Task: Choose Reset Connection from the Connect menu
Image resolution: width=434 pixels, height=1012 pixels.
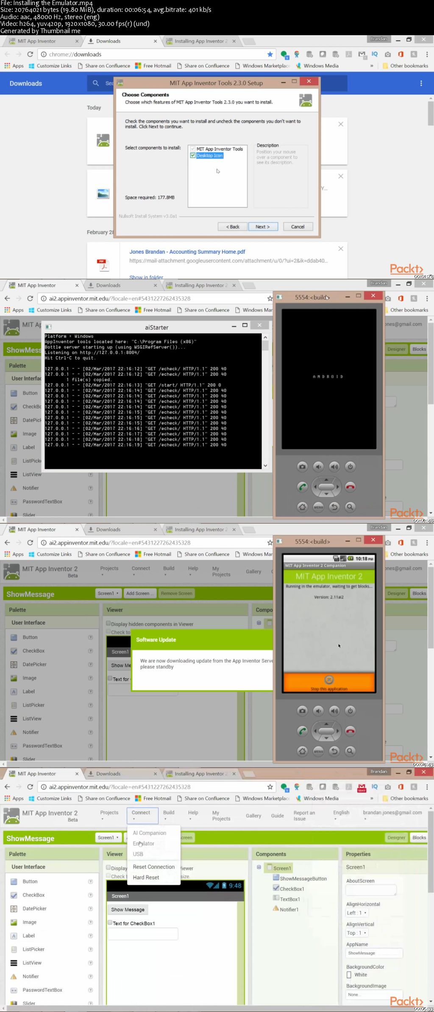Action: coord(153,867)
